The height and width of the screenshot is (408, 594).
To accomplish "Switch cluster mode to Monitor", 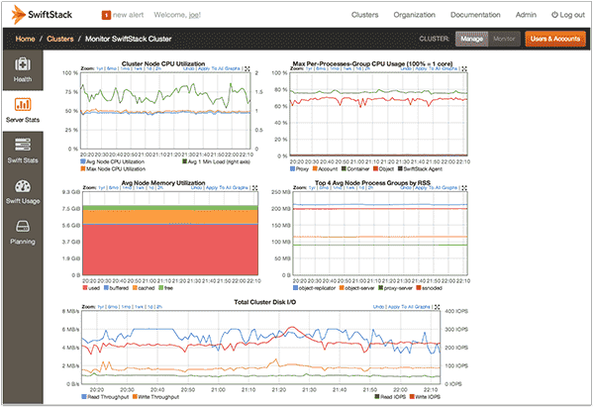I will coord(504,39).
